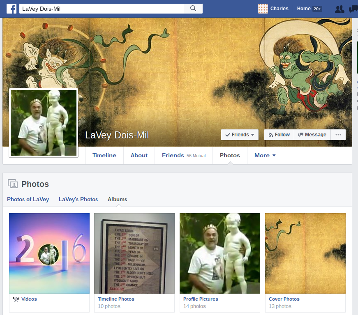Viewport: 358px width, 315px height.
Task: Open the messages icon in top bar
Action: pos(353,9)
